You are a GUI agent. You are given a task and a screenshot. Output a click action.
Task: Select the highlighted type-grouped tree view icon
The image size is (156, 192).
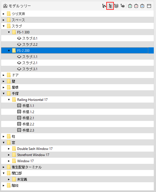pyautogui.click(x=110, y=6)
